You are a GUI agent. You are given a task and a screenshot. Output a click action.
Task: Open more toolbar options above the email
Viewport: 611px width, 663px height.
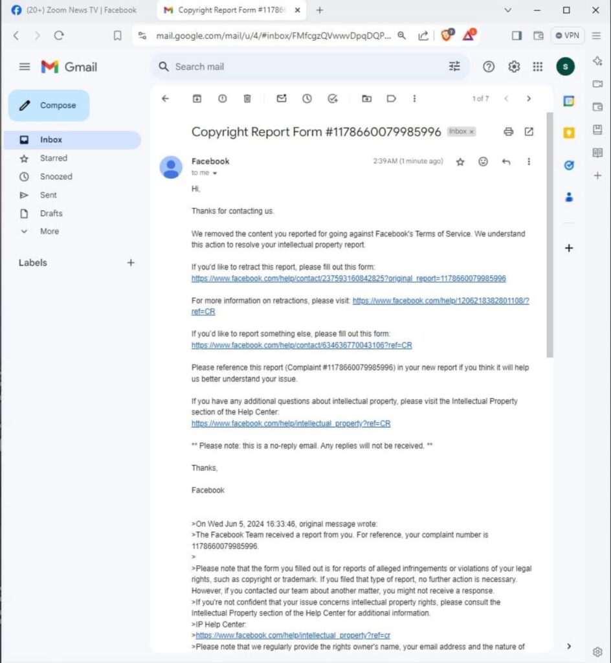pos(414,98)
